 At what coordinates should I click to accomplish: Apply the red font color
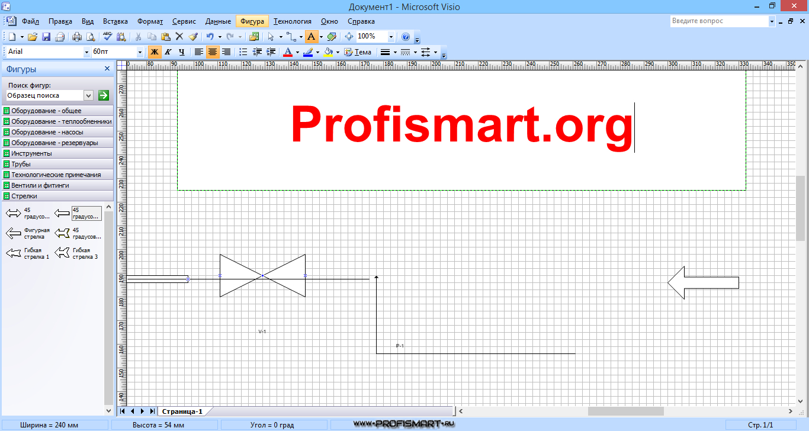[x=288, y=52]
